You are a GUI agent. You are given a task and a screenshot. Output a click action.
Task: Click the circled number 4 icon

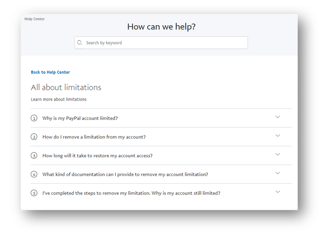tap(34, 175)
